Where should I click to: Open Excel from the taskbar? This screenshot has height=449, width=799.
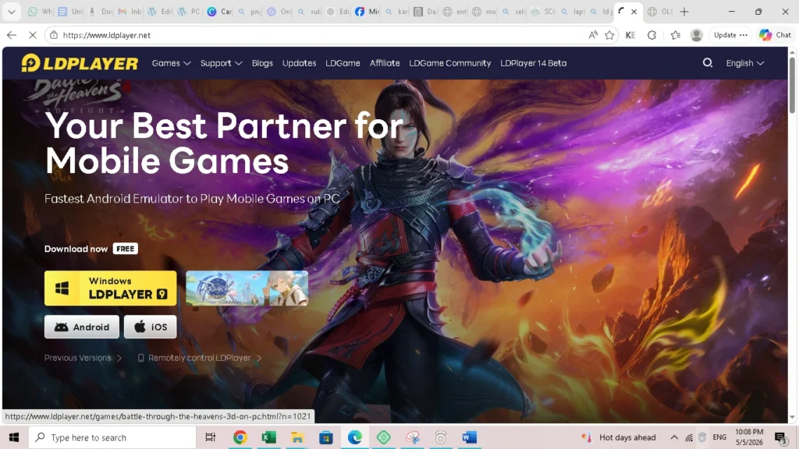tap(268, 437)
